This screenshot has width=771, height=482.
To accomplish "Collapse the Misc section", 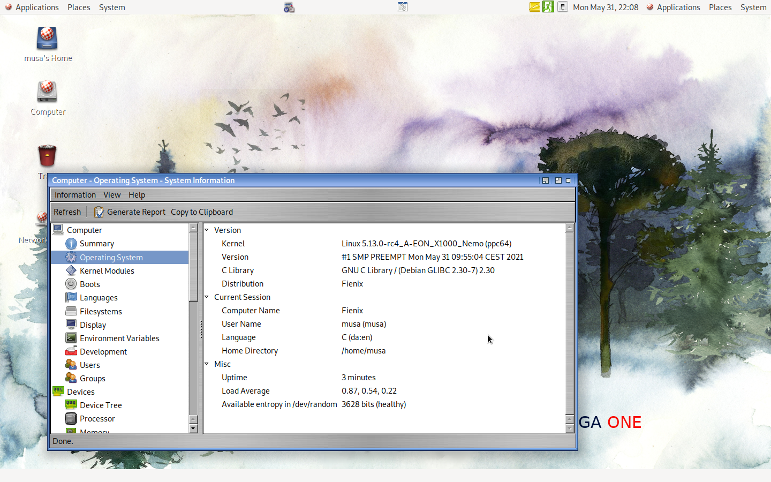I will (207, 364).
